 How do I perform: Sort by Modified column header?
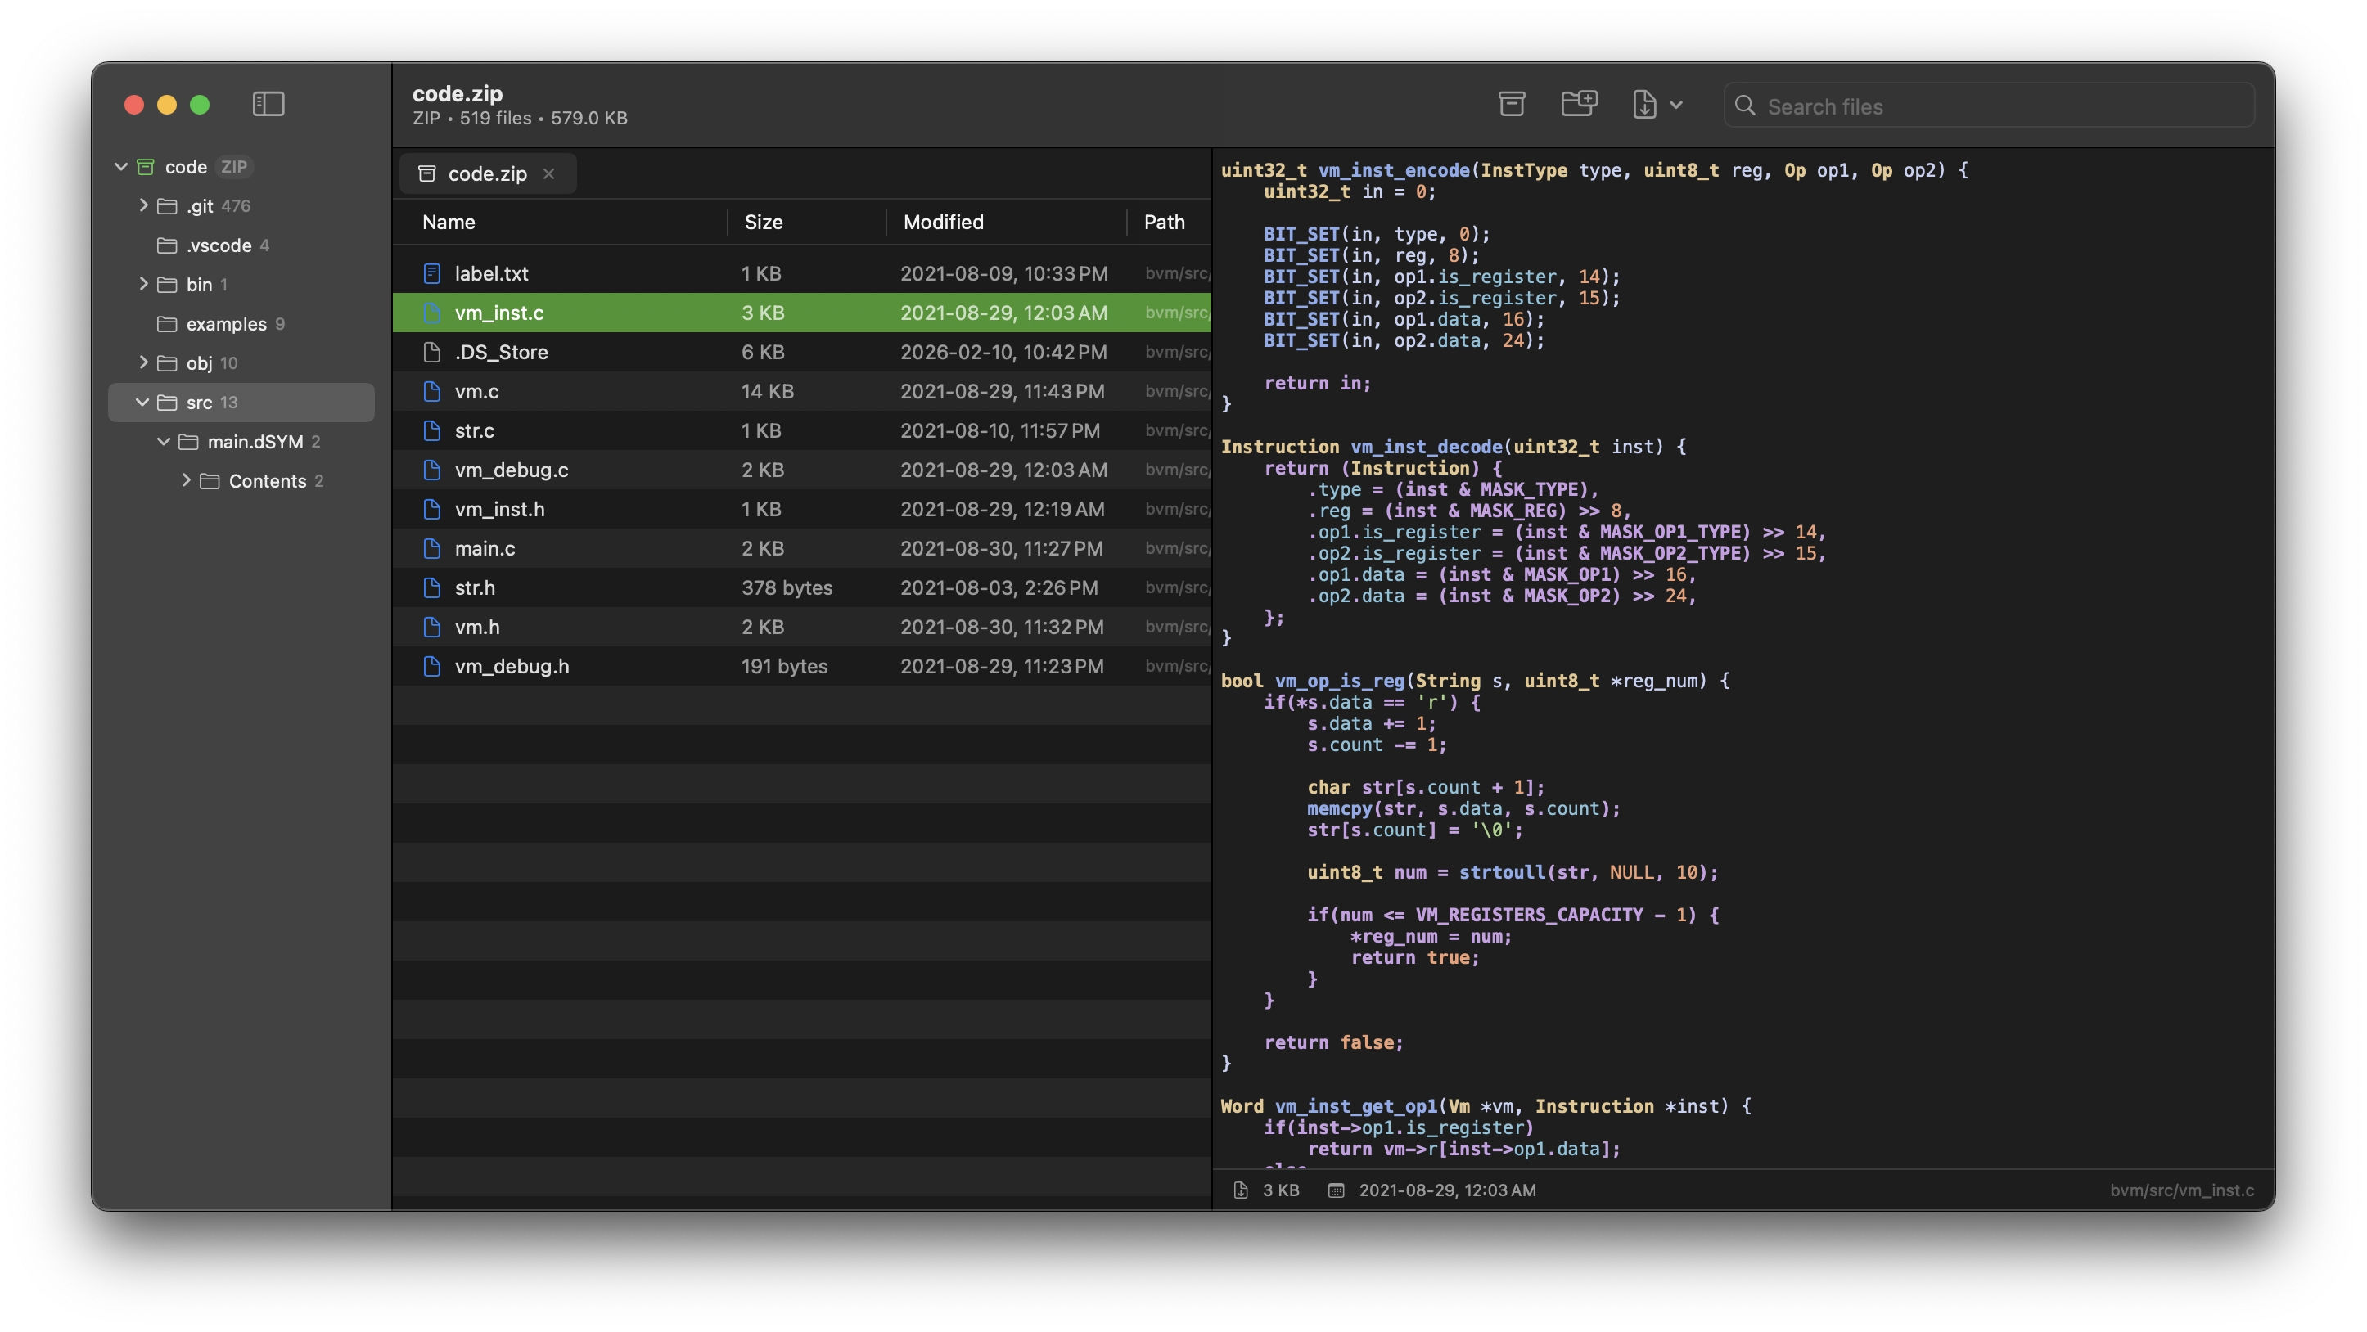coord(943,222)
